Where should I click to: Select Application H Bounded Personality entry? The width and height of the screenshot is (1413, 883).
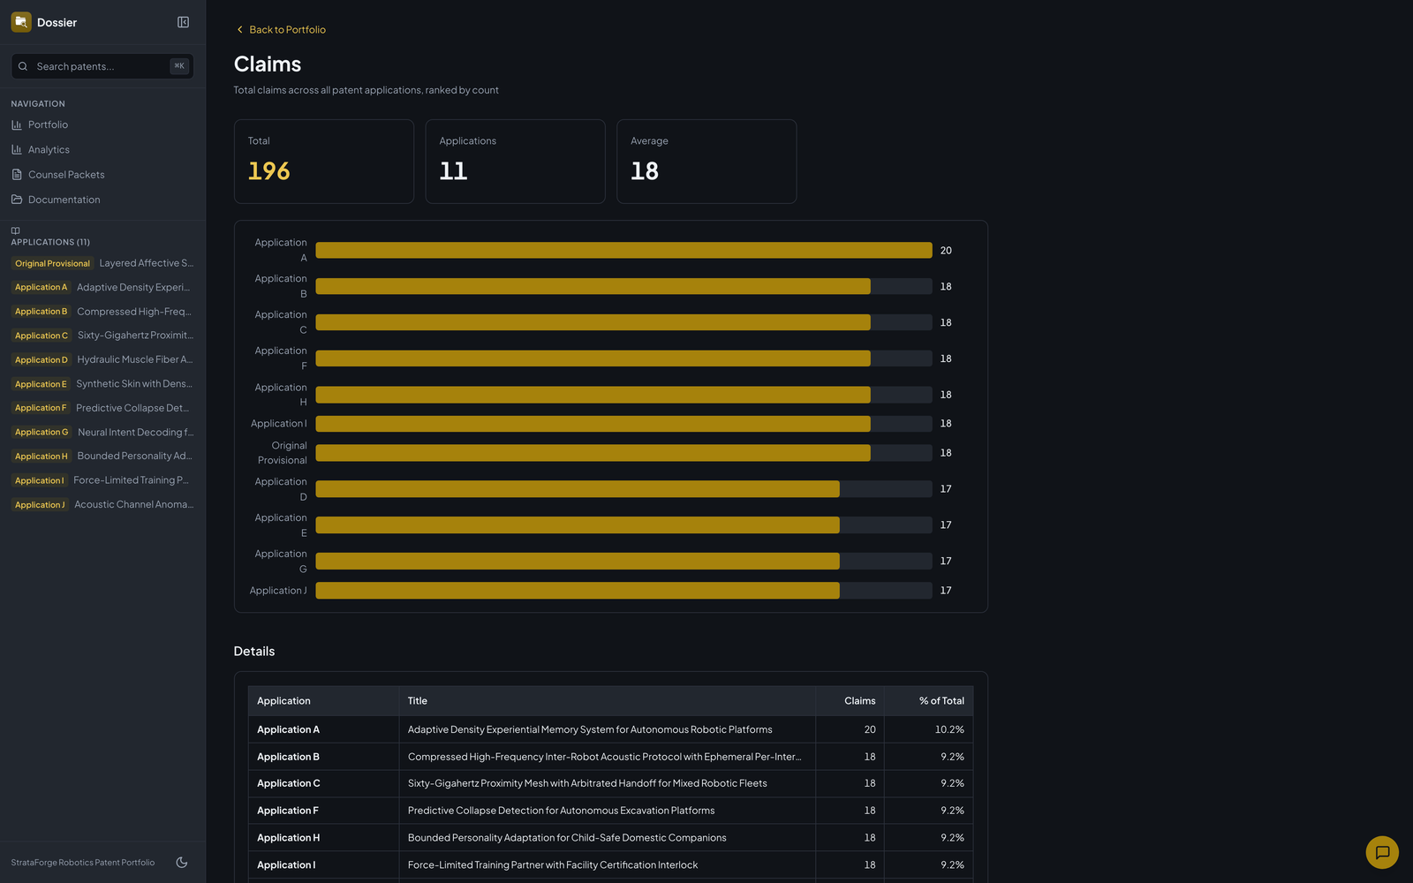pos(102,457)
